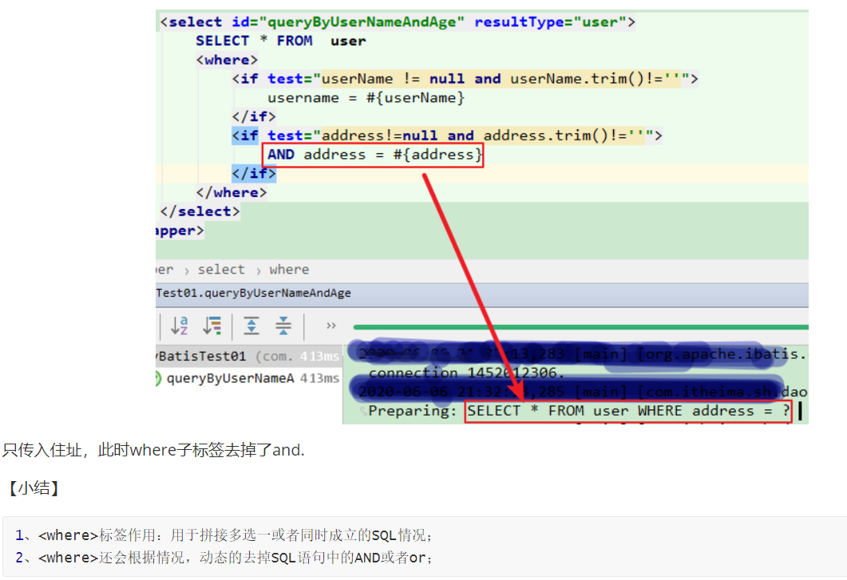Click 'connection 1452012306.' console line
The image size is (847, 580).
(x=467, y=373)
